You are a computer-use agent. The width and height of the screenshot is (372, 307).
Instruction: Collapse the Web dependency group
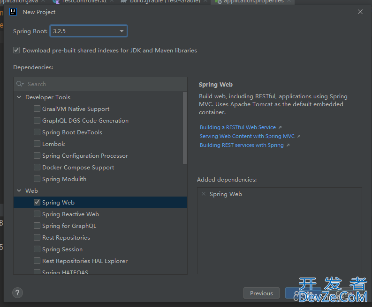tap(19, 190)
